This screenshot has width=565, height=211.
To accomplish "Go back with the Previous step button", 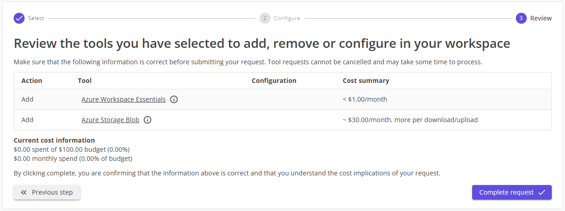I will [47, 192].
